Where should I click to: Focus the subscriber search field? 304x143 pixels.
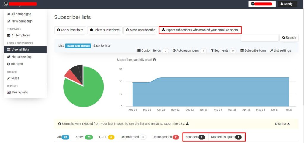click(x=259, y=38)
